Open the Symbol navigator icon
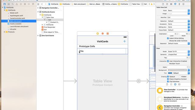This screenshot has width=195, height=110. [9, 4]
